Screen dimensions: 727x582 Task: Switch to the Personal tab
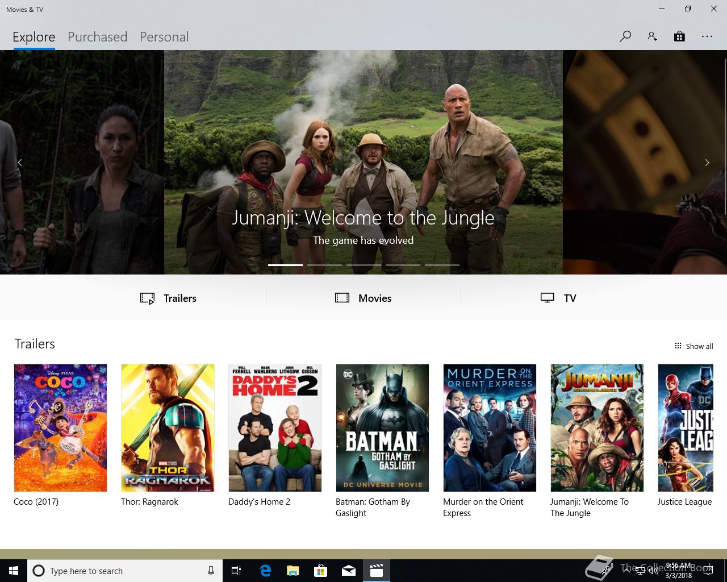164,37
